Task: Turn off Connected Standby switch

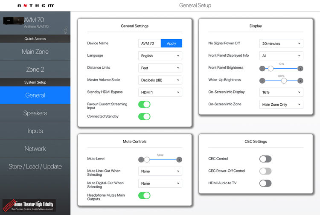Action: (x=144, y=116)
